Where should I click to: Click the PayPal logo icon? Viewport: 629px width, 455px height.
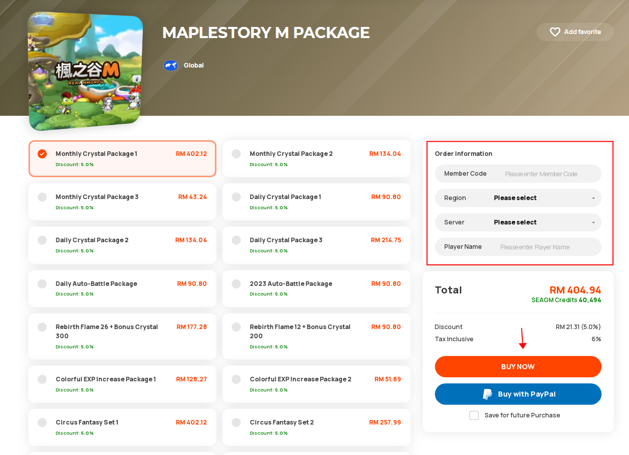coord(487,394)
